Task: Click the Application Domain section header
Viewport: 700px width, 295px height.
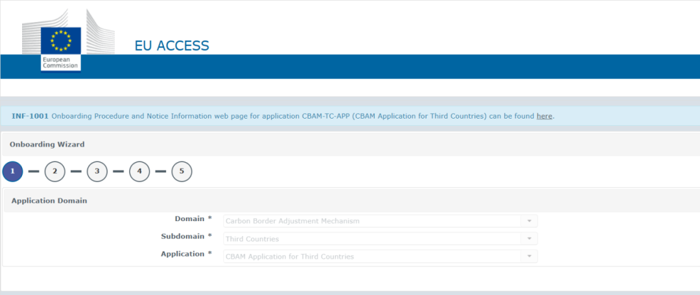Action: [49, 201]
